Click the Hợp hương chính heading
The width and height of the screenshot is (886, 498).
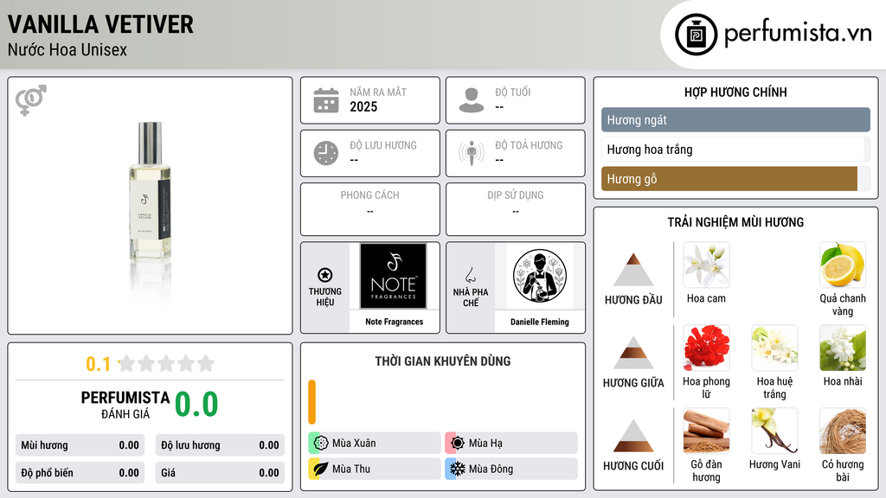[735, 92]
